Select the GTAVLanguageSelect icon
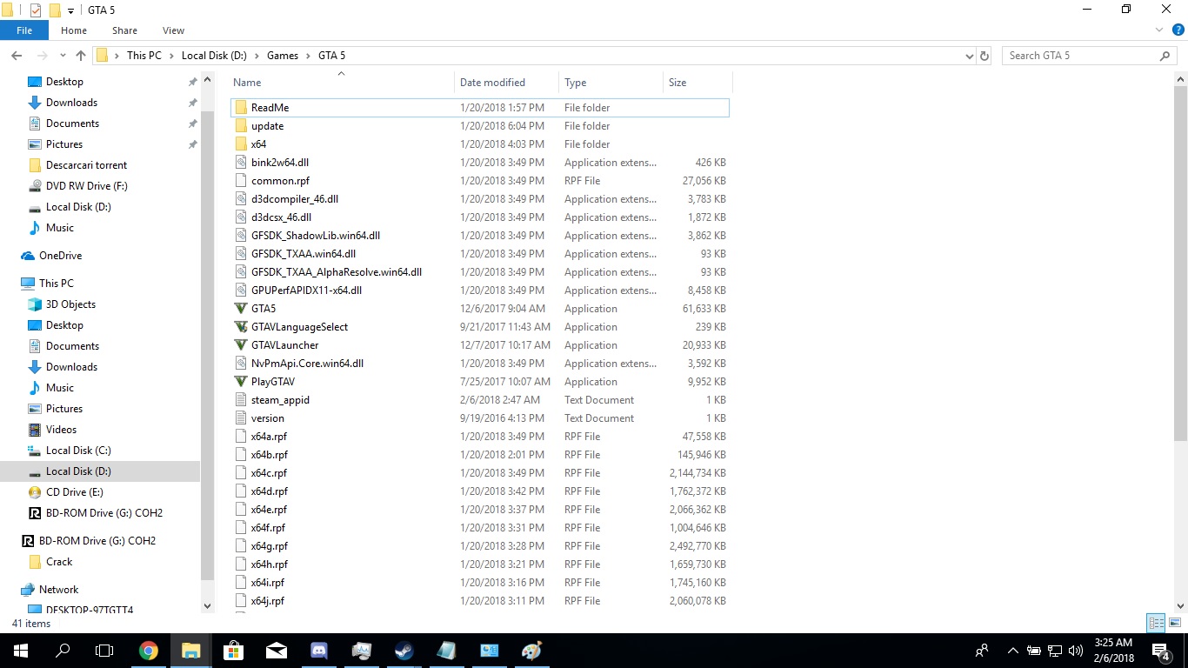 (x=242, y=327)
